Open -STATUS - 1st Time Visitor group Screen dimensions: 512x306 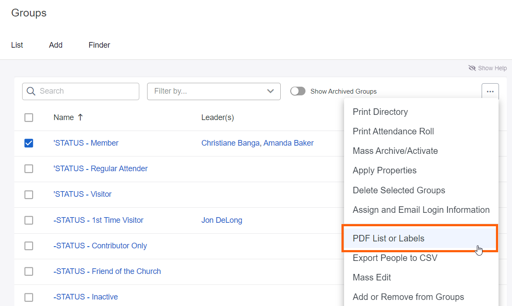coord(98,220)
